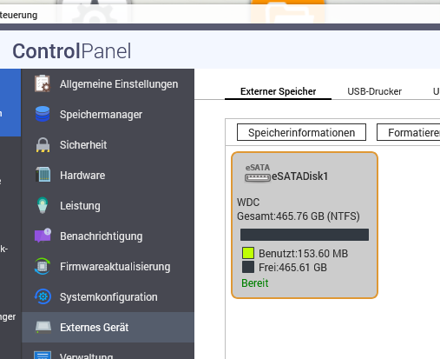Select the Sicherheit padlock icon
Image resolution: width=440 pixels, height=359 pixels.
point(43,144)
